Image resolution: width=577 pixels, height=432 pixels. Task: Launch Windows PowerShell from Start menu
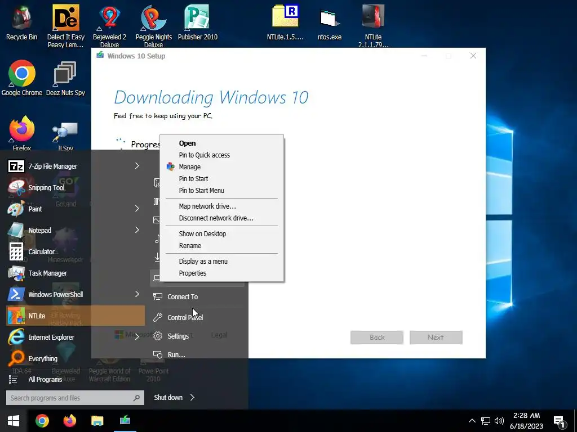coord(76,294)
